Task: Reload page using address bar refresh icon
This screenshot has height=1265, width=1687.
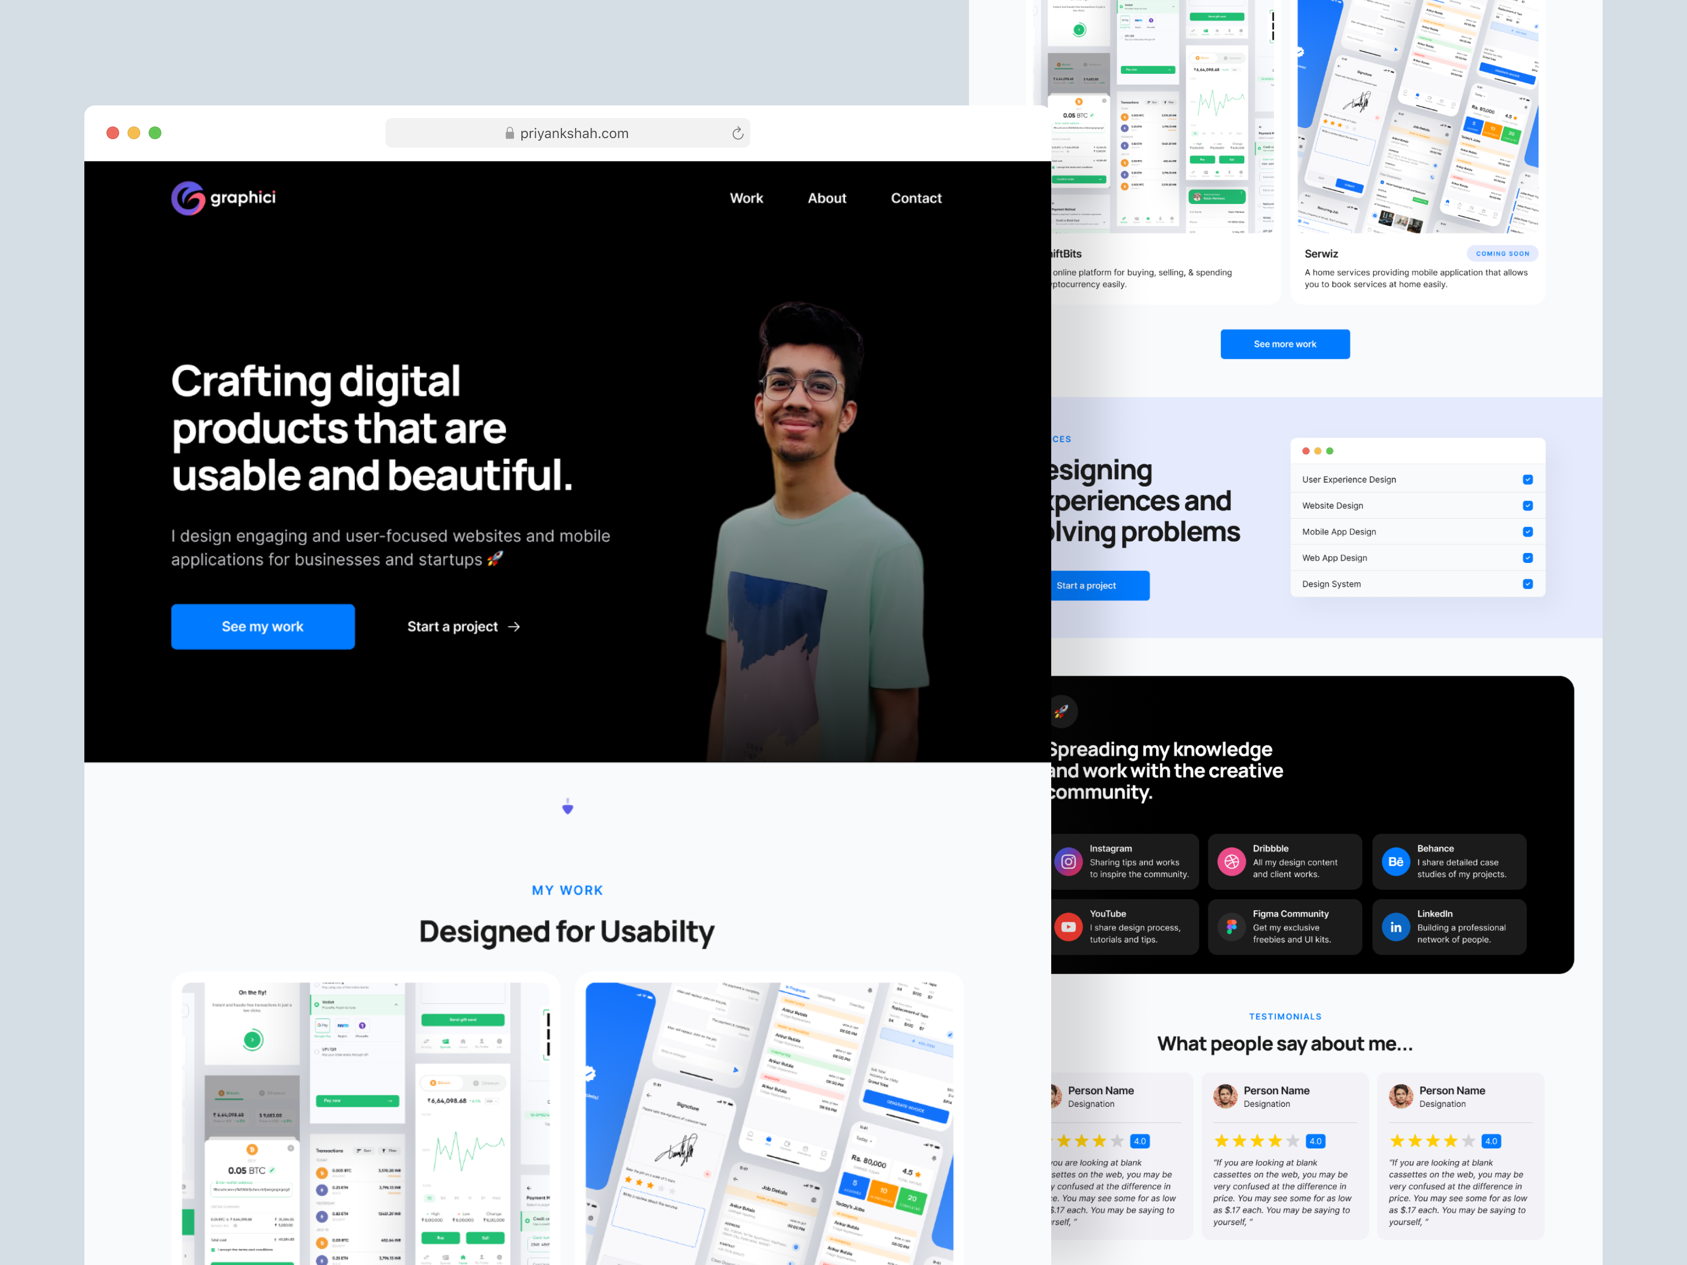Action: coord(738,133)
